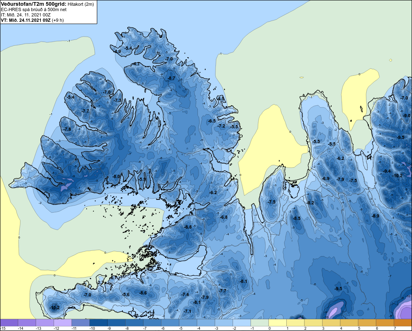Click the '-7.1' temperature label
Image resolution: width=412 pixels, height=331 pixels.
pos(187,311)
